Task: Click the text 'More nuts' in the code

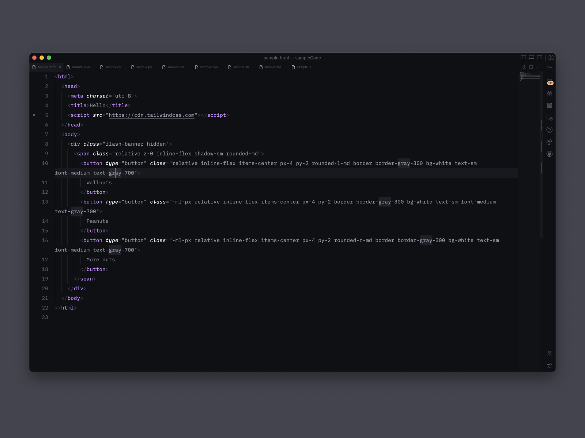Action: pos(101,260)
